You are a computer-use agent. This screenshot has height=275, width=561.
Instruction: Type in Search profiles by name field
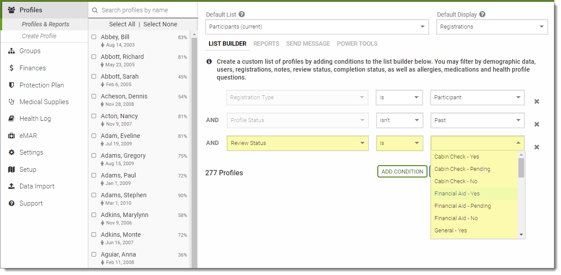(x=145, y=10)
